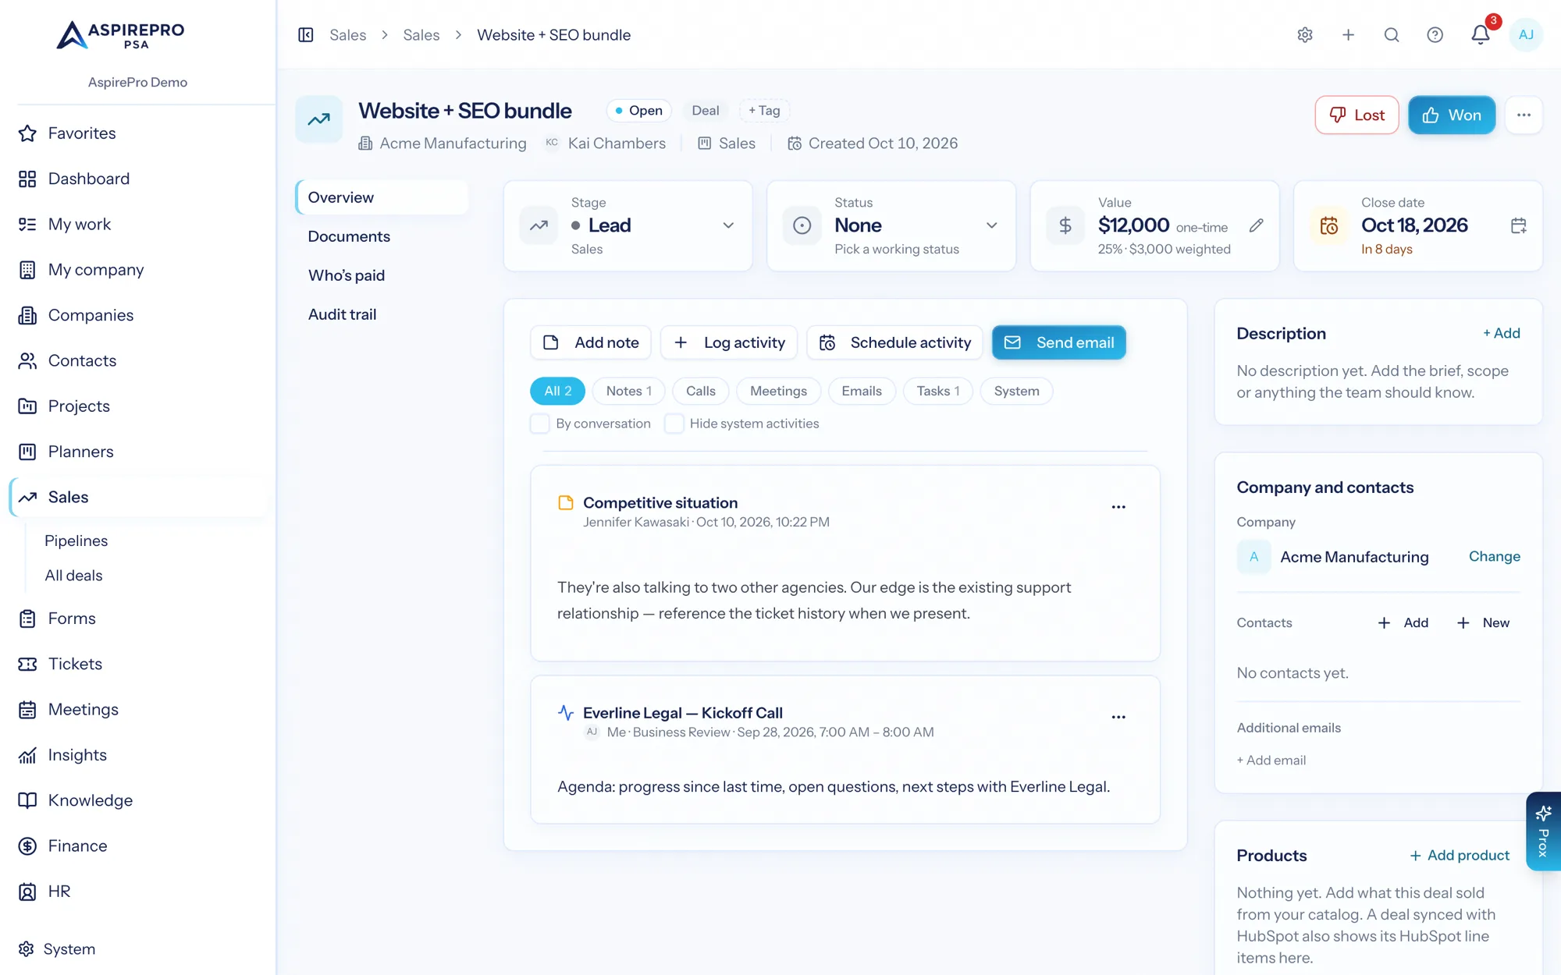The height and width of the screenshot is (975, 1561).
Task: Open settings gear in top bar
Action: 1305,35
